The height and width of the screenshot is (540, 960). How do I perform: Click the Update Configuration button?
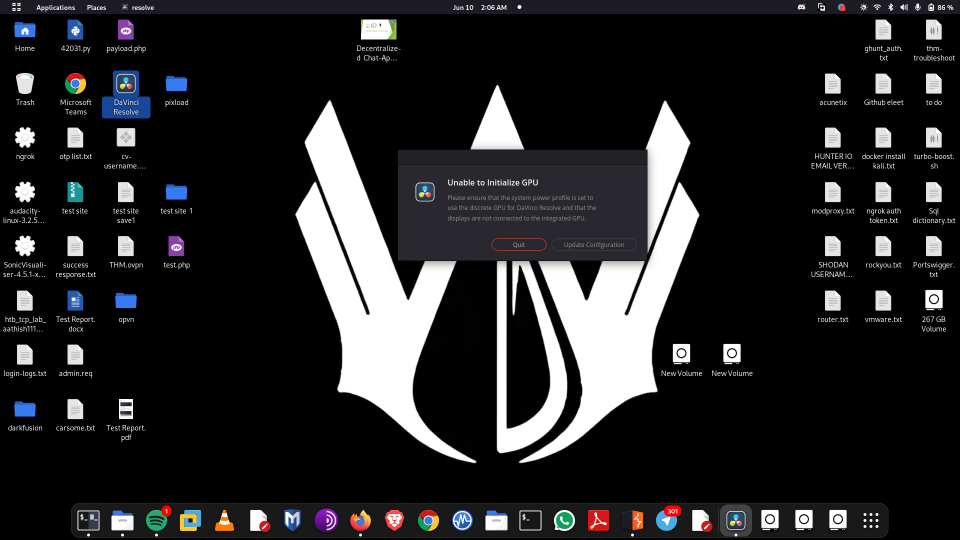click(593, 244)
